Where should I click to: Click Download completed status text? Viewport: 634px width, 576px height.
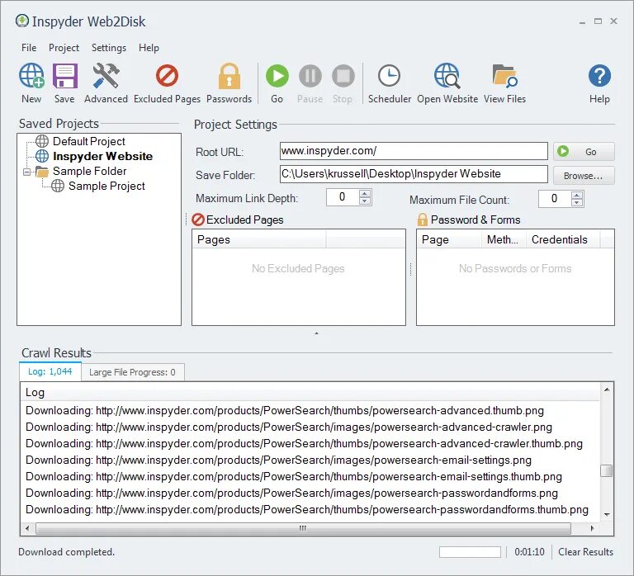[x=66, y=552]
